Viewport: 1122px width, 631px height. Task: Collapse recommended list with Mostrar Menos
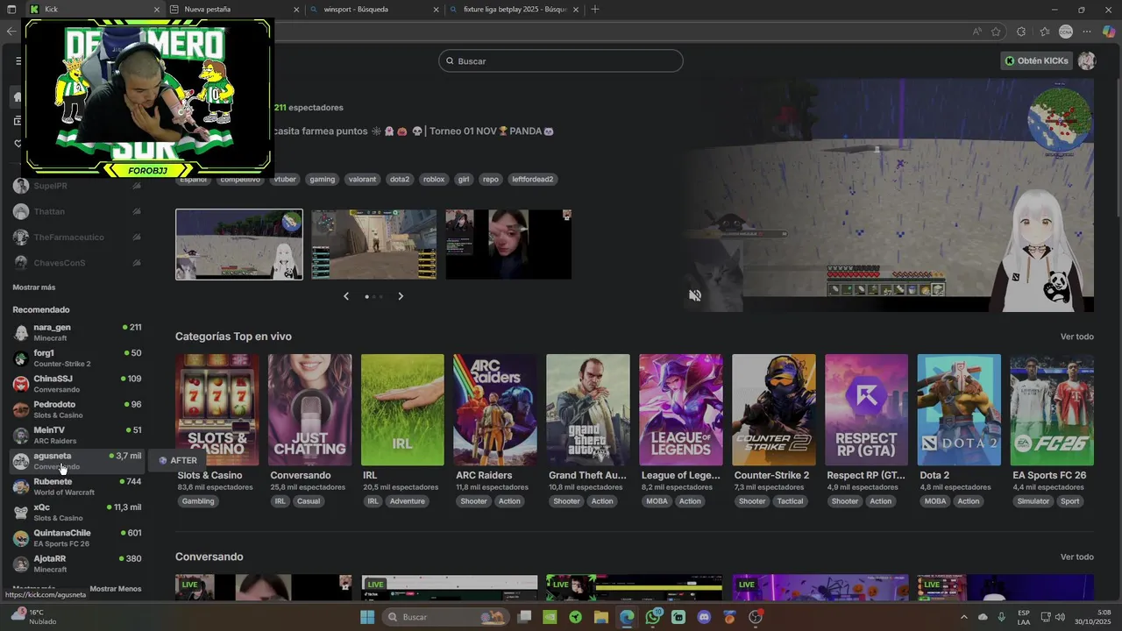pyautogui.click(x=116, y=589)
